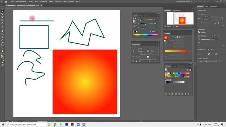Open the Окно menu
This screenshot has width=226, height=127.
[65, 1]
